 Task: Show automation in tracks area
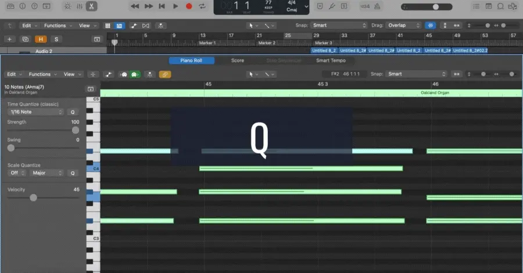pos(134,26)
